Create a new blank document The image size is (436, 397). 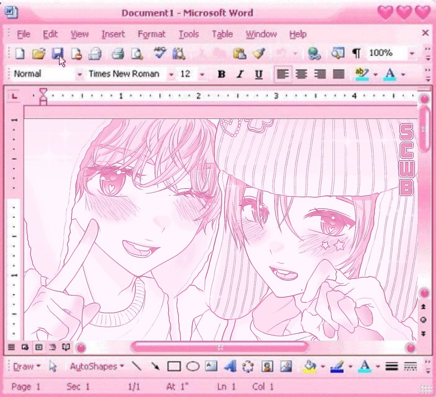coord(19,54)
